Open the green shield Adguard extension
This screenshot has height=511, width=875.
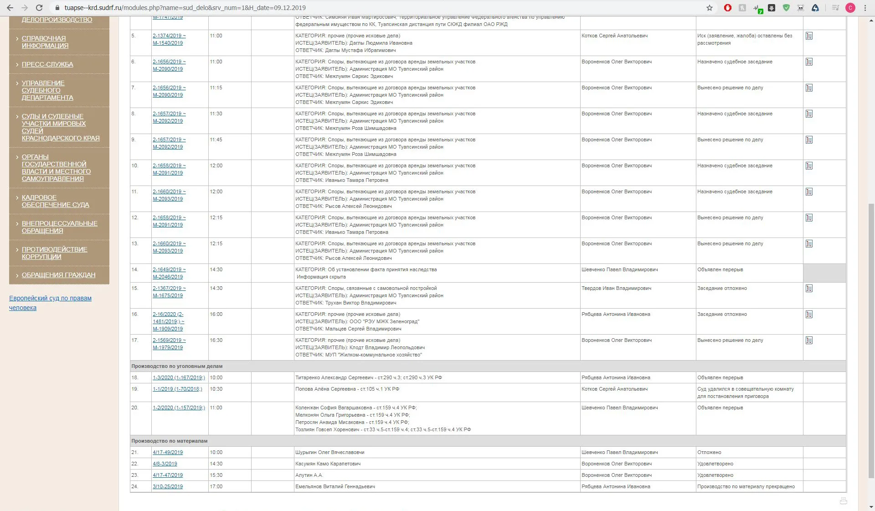786,8
